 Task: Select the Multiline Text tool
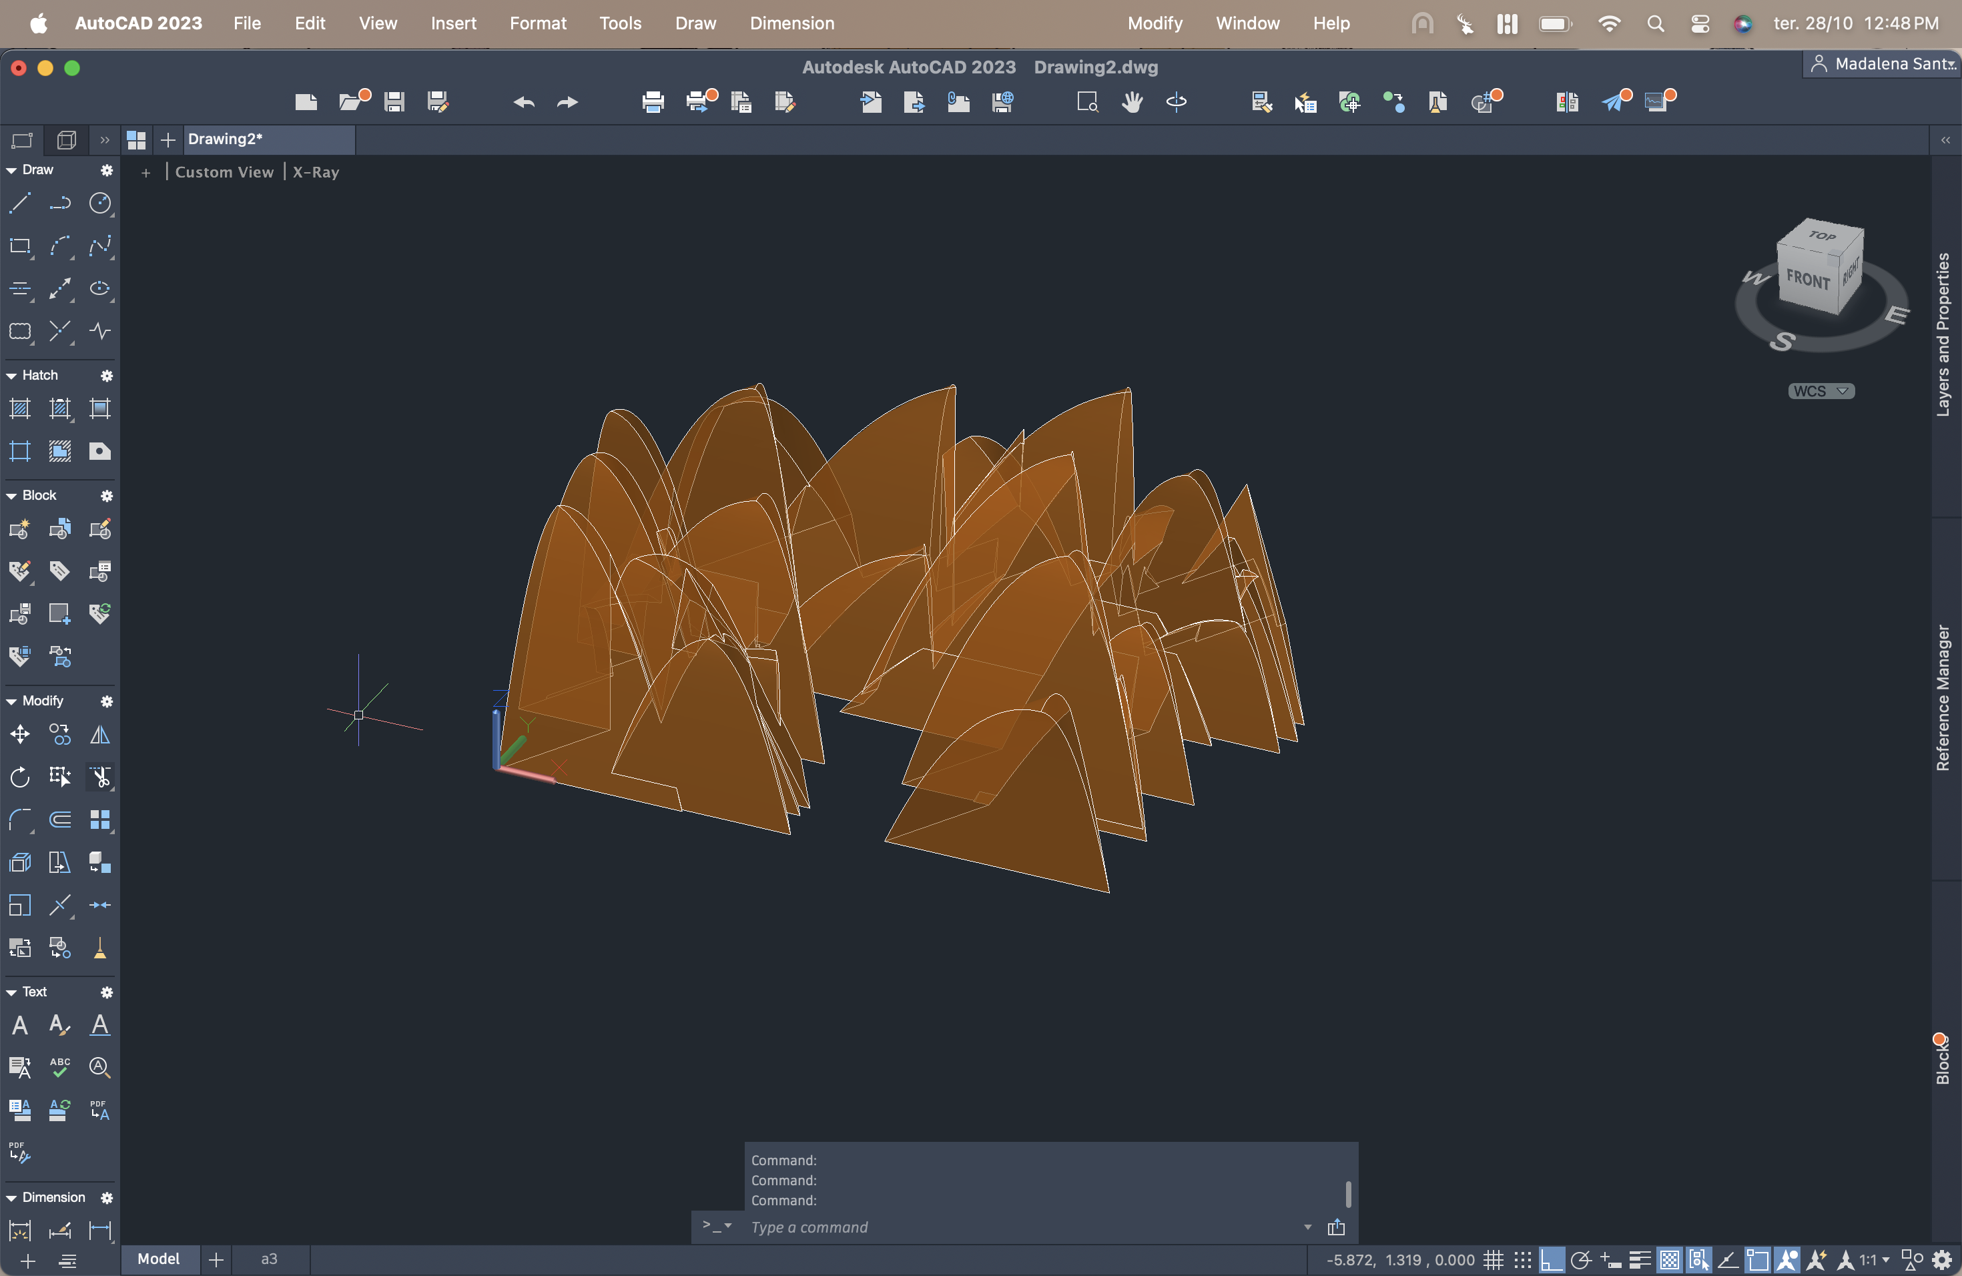(x=20, y=1024)
